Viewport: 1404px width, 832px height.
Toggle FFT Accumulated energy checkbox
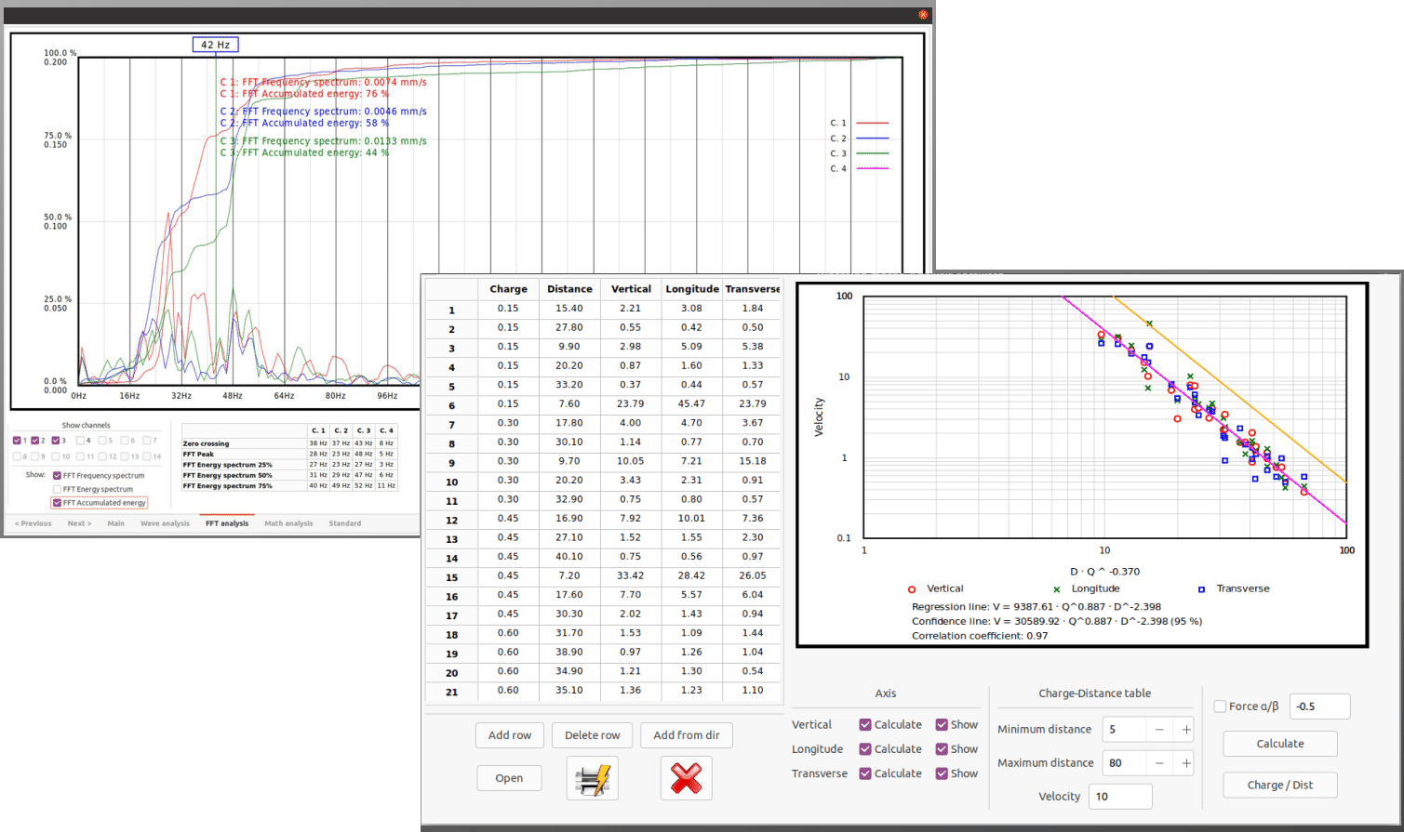pos(58,503)
